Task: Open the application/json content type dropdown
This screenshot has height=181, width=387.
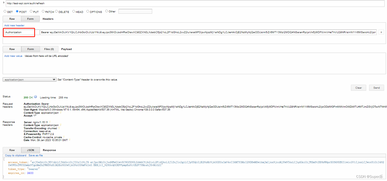Action: coord(29,79)
